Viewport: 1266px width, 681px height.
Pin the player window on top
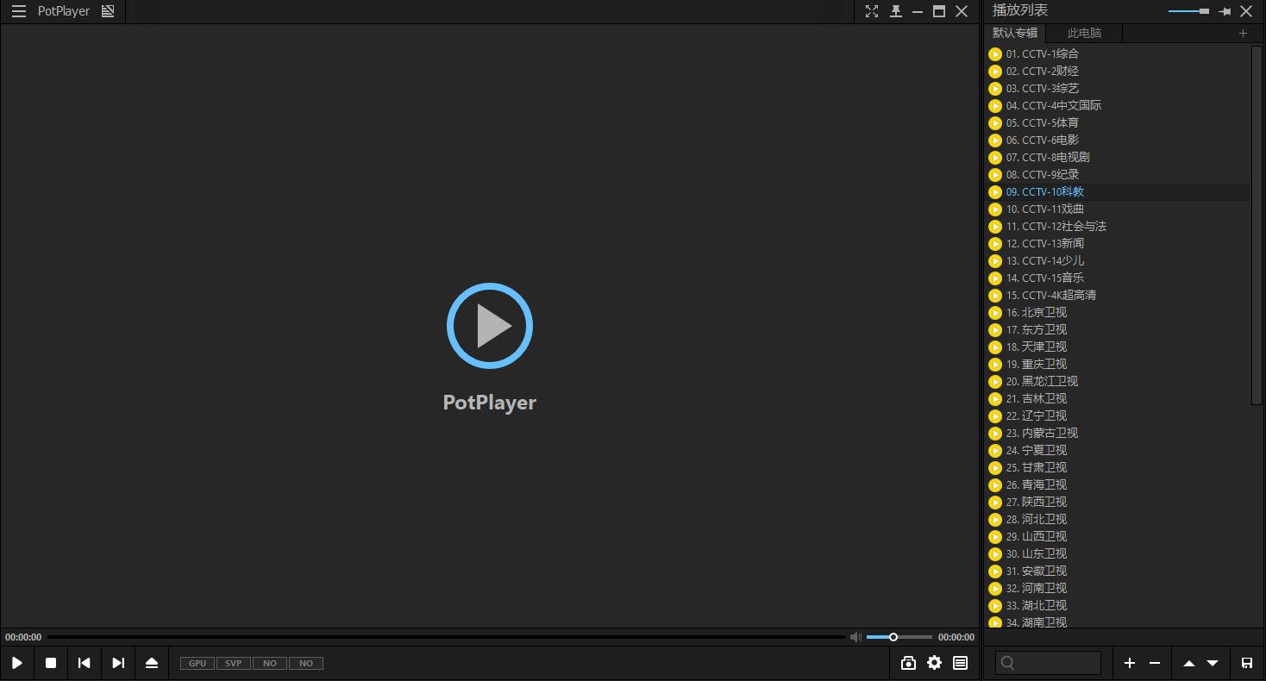(896, 11)
